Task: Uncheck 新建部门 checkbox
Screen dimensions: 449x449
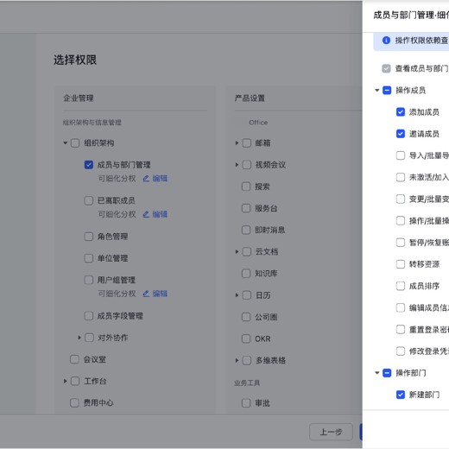Action: [x=401, y=395]
